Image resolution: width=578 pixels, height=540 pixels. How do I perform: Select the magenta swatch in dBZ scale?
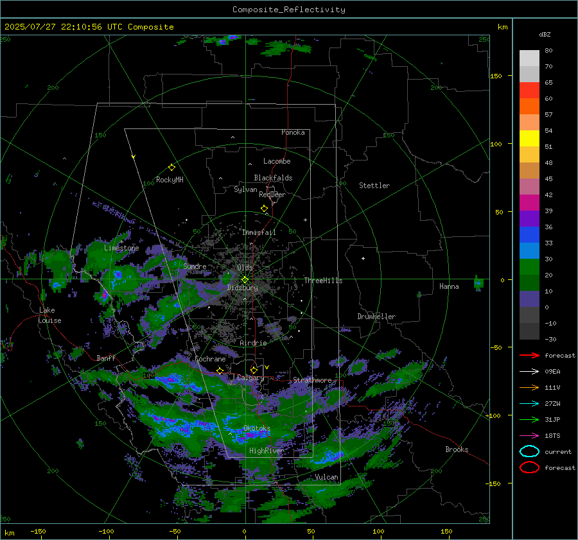529,203
